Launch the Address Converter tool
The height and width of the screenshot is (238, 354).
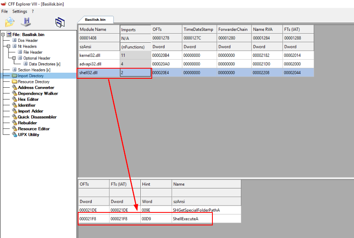(x=36, y=87)
